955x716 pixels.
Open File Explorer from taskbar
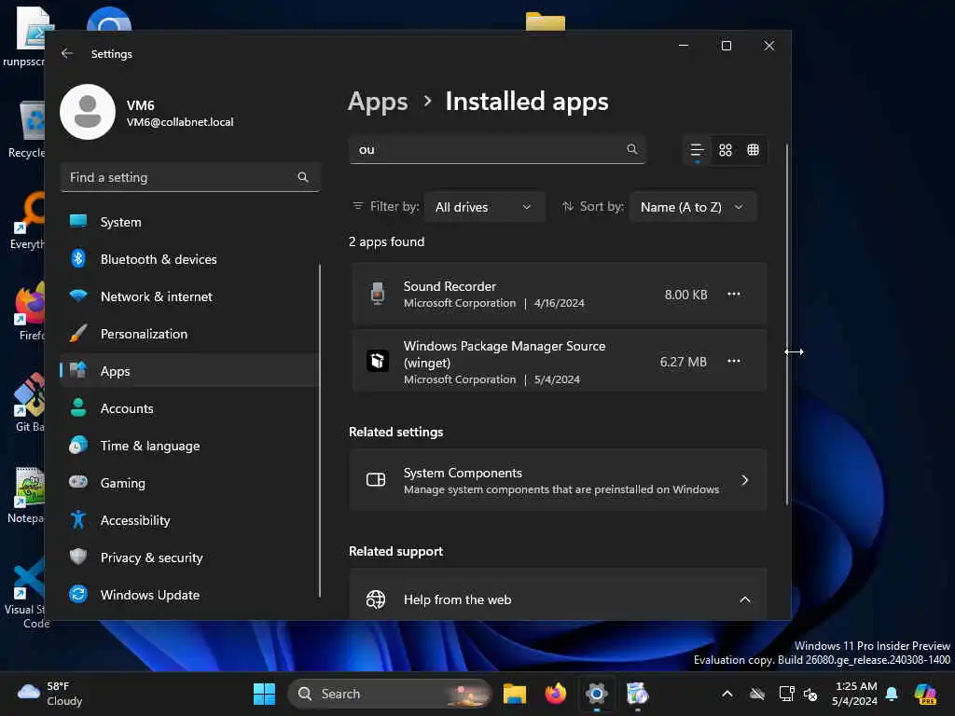(x=515, y=694)
